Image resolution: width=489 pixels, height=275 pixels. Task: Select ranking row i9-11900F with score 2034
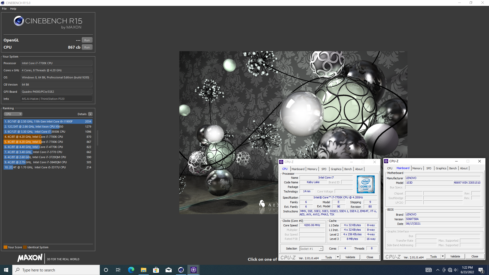tap(48, 121)
